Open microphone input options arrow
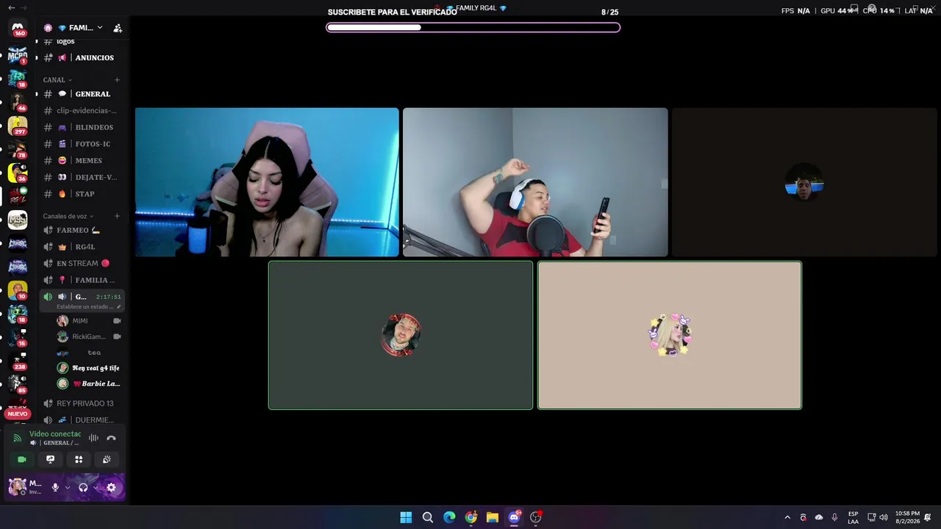The height and width of the screenshot is (529, 941). click(x=68, y=487)
